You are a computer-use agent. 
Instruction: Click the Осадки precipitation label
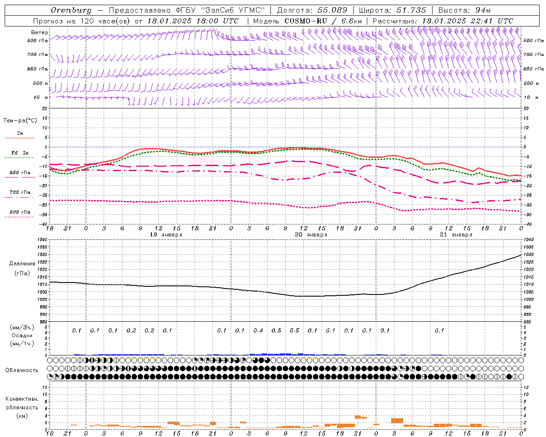point(22,335)
